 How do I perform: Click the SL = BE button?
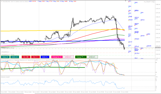tap(26, 57)
